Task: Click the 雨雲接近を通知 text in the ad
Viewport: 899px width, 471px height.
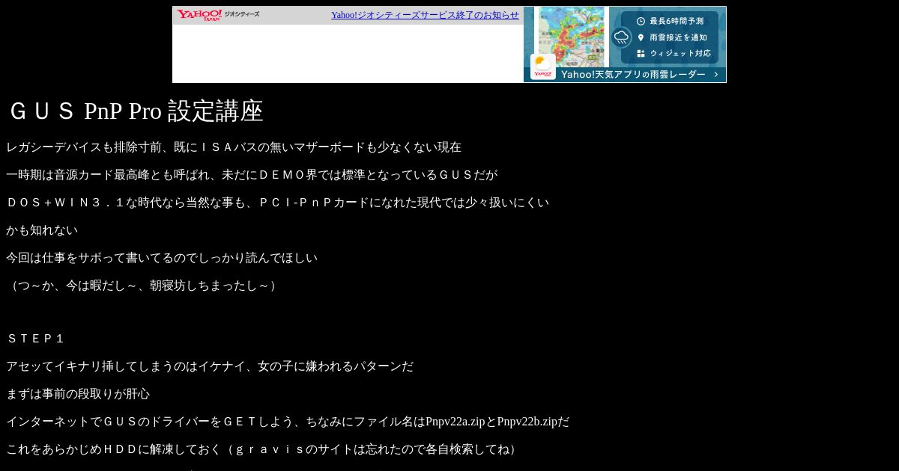Action: click(678, 37)
